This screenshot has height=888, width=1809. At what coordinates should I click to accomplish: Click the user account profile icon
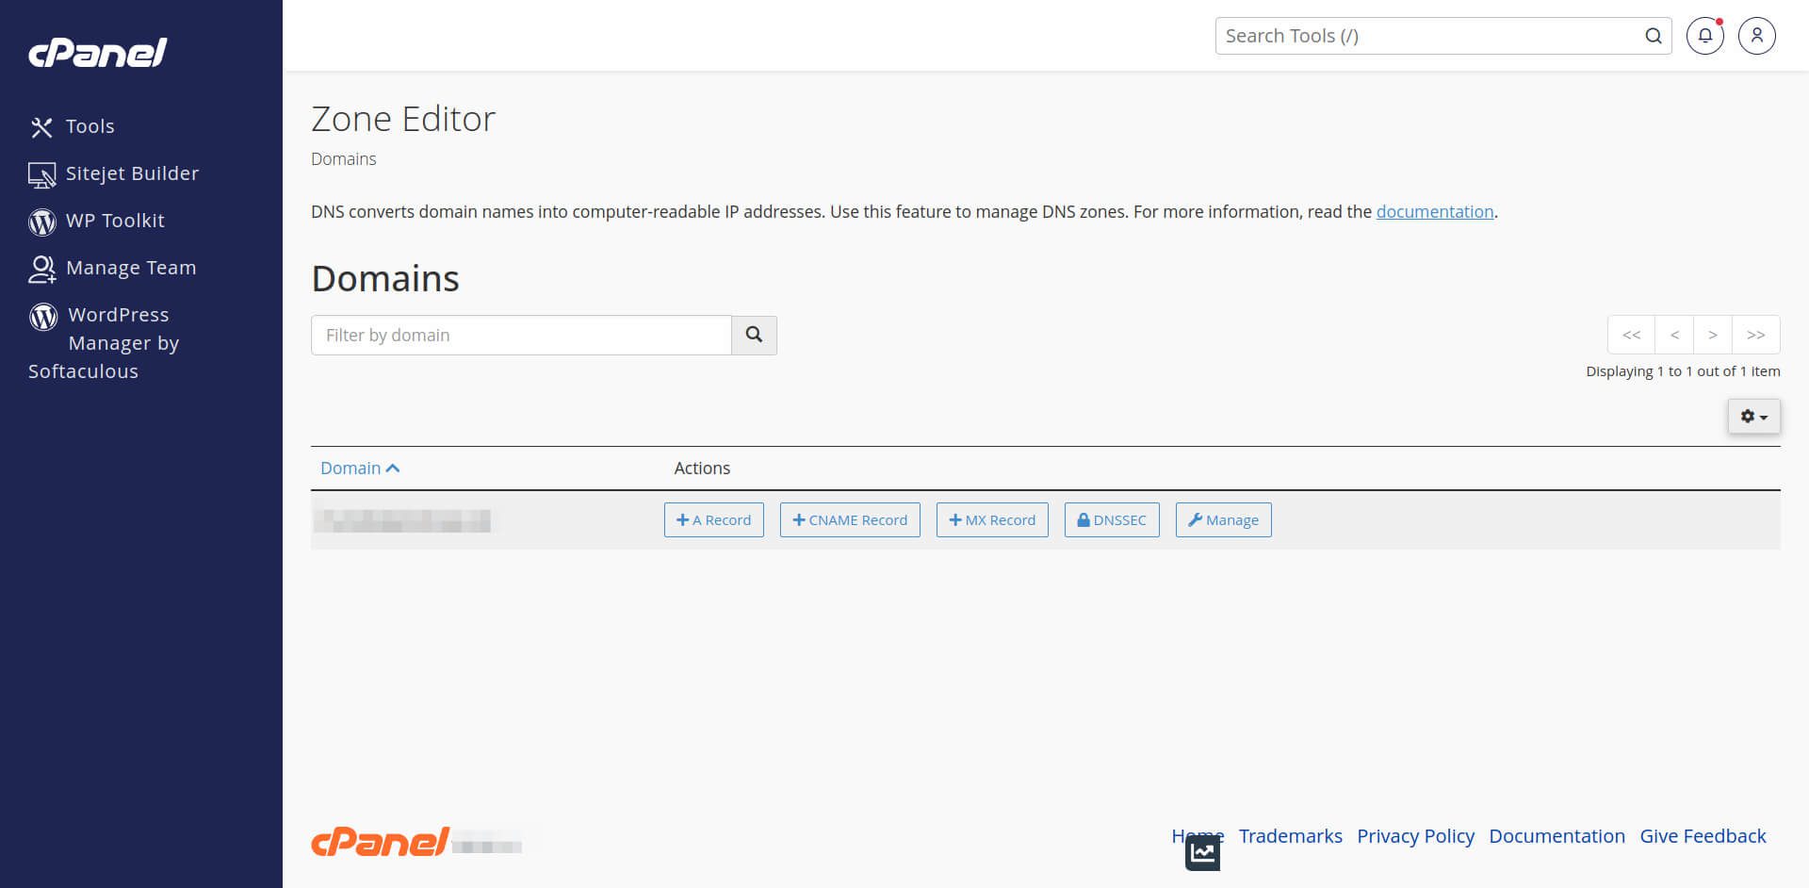tap(1756, 36)
